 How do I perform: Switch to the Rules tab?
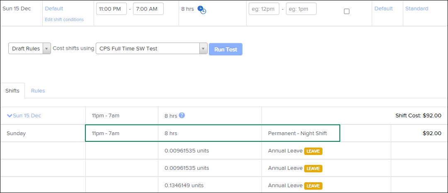coord(38,91)
